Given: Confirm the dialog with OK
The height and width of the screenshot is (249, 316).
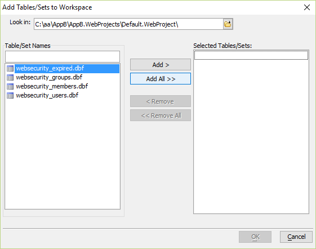Looking at the screenshot, I should 255,237.
